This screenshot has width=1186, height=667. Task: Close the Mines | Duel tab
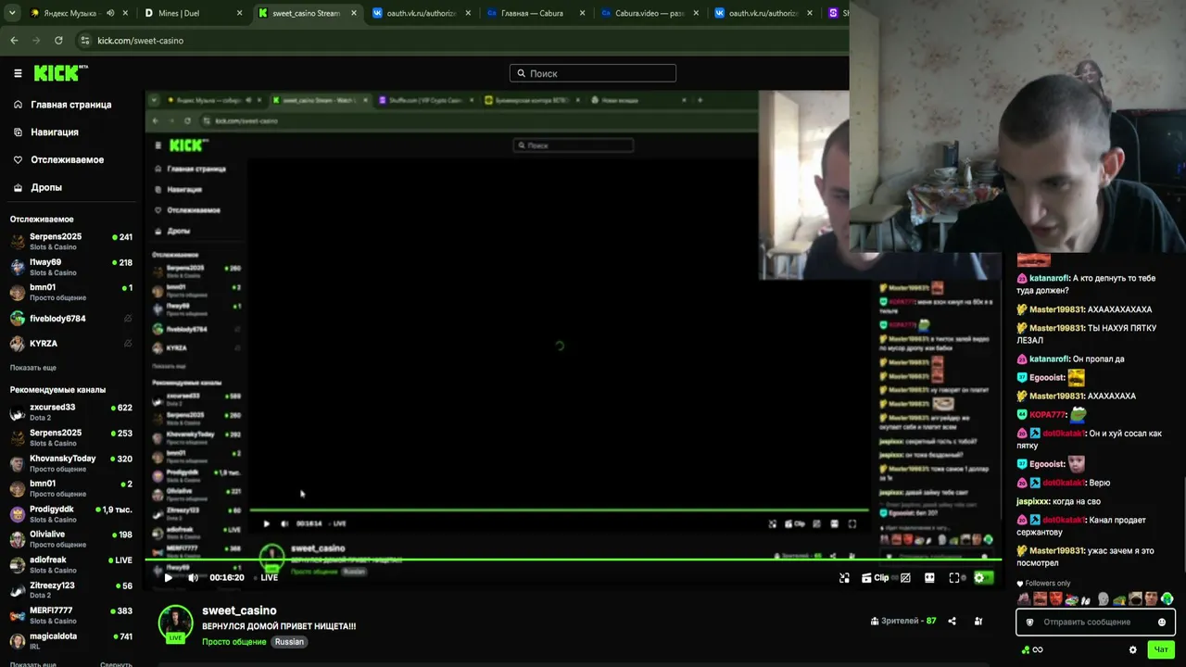pos(239,13)
